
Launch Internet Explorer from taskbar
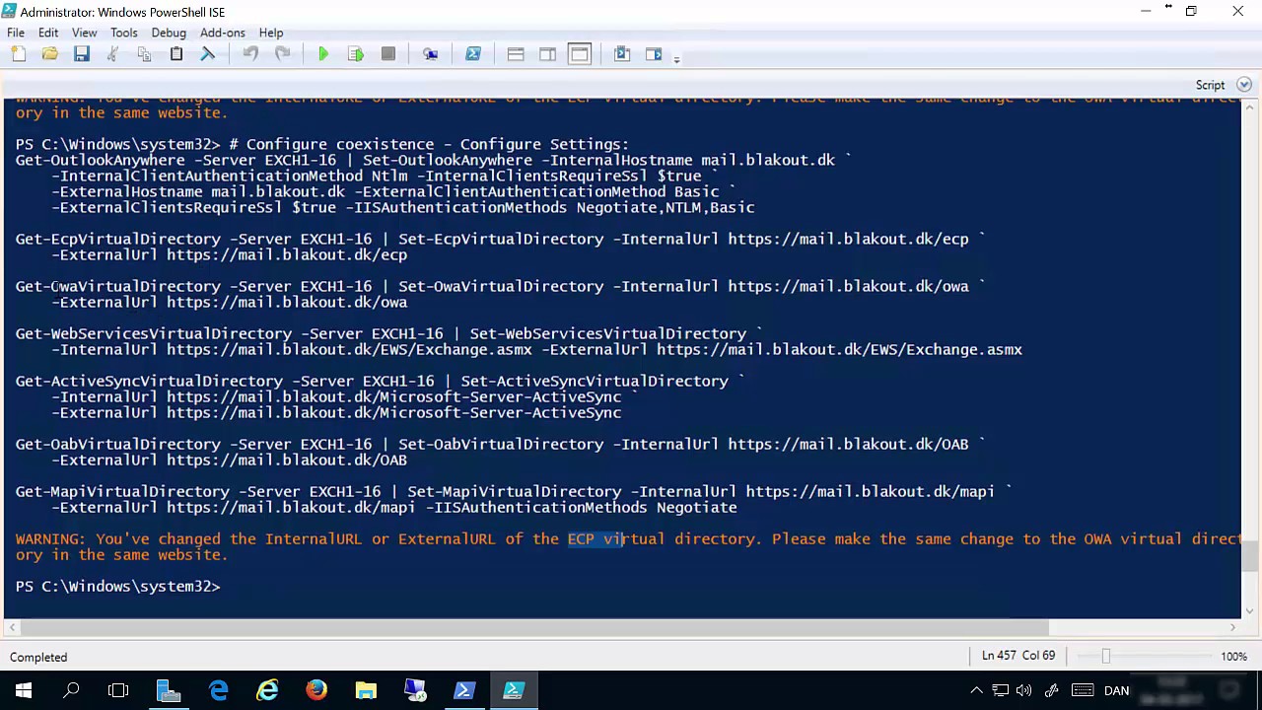pyautogui.click(x=267, y=690)
